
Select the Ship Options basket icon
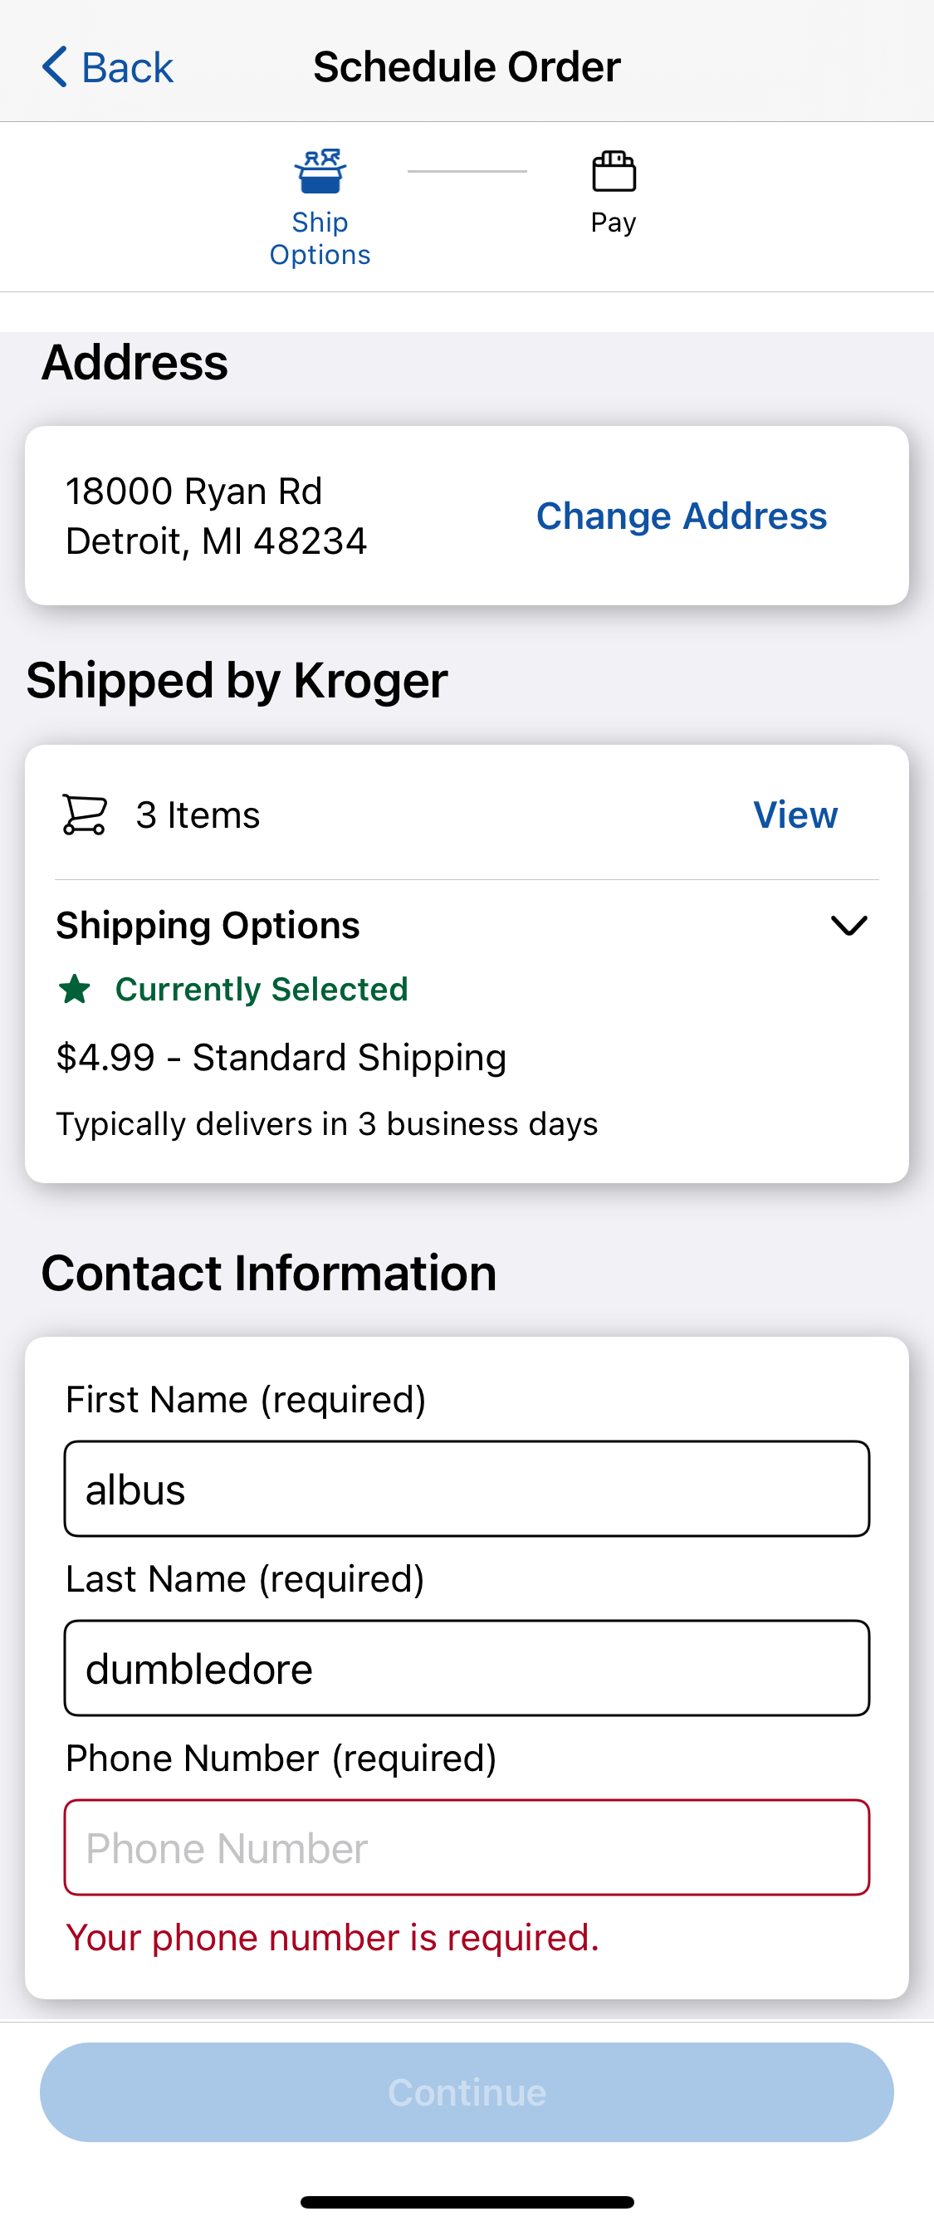[x=319, y=170]
